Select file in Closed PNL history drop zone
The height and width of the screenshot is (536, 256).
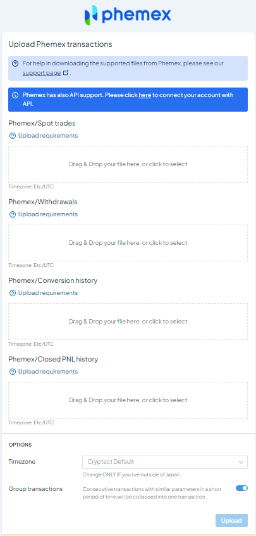[x=128, y=400]
